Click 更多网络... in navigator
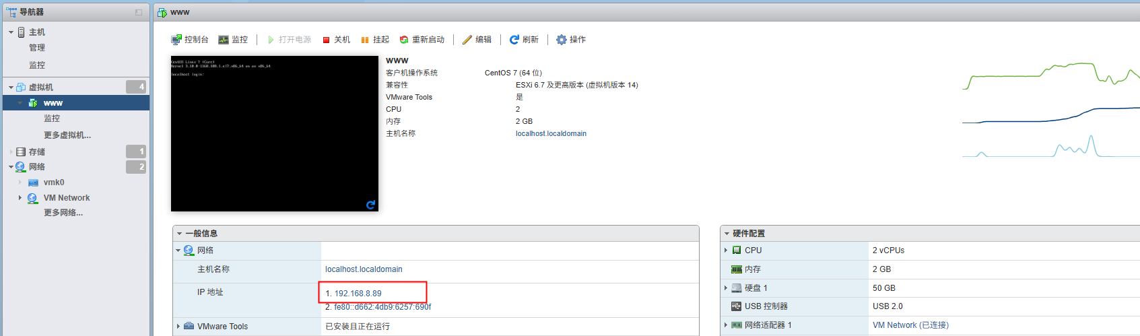 click(63, 213)
